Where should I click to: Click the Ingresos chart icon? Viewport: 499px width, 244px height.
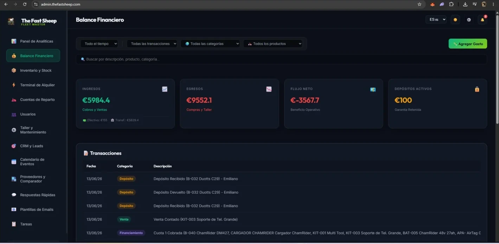(x=165, y=89)
